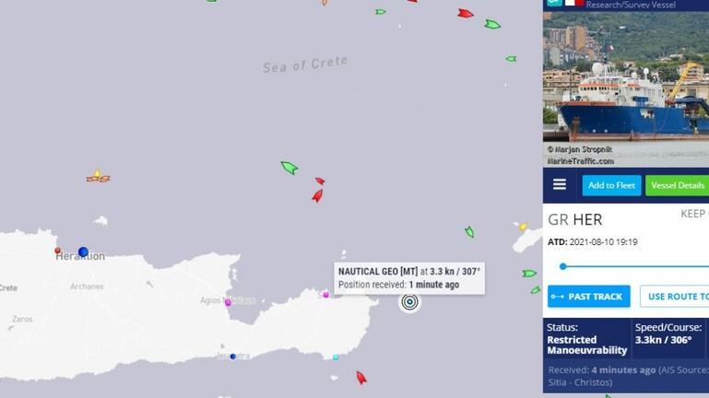Click the cyan marker on southeast Crete coast

(x=336, y=357)
